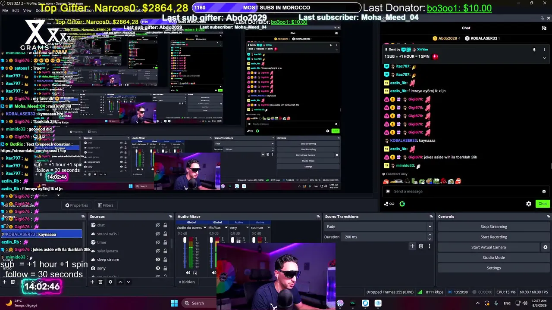Open source Properties tab

pyautogui.click(x=76, y=205)
